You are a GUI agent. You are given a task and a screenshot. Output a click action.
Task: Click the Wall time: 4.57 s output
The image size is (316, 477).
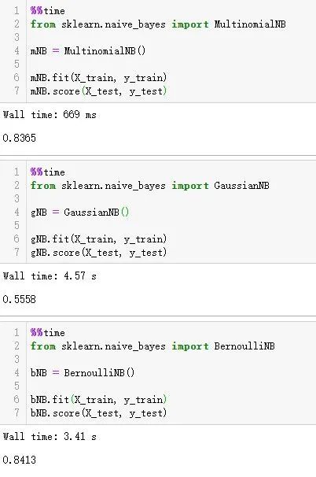[50, 276]
